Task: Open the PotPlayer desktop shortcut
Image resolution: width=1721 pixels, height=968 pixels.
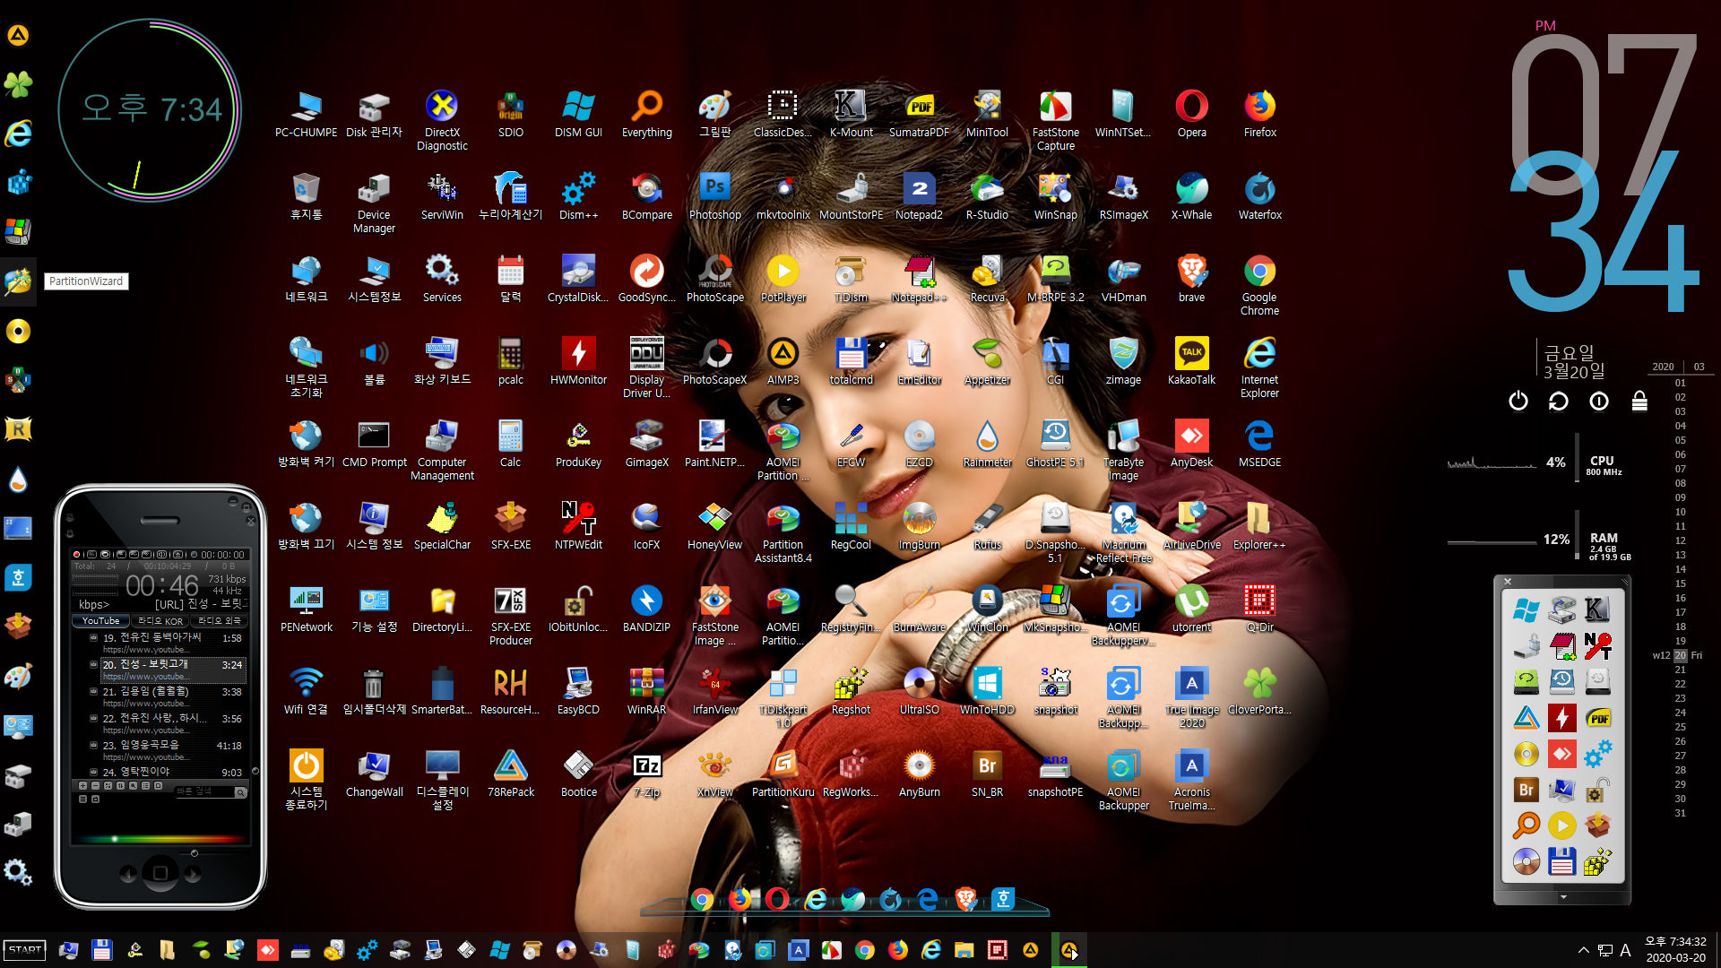Action: 783,279
